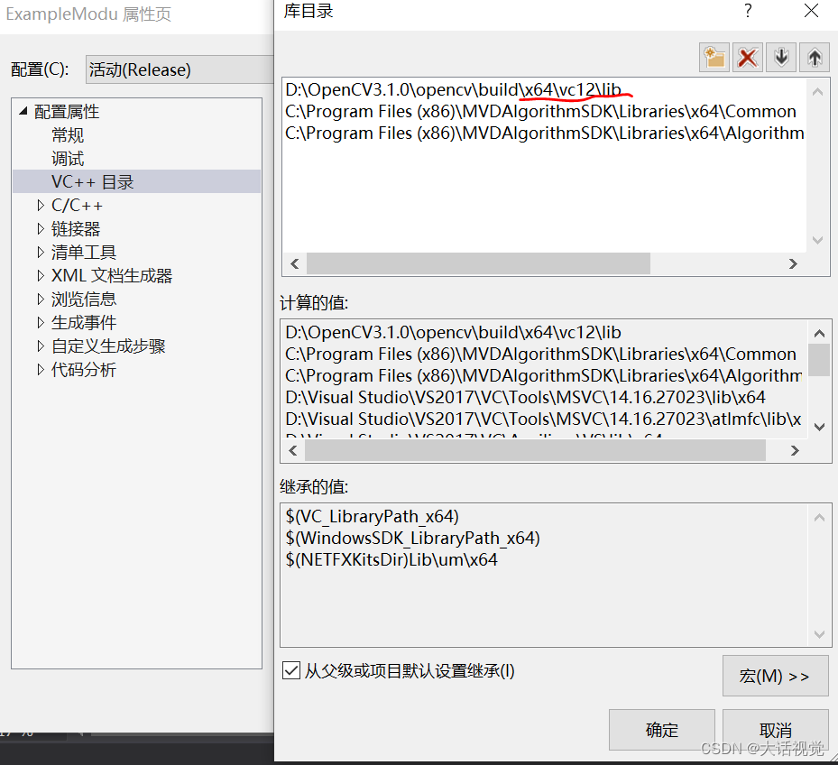Open the 宏(M) >> macros panel
838x765 pixels.
775,676
